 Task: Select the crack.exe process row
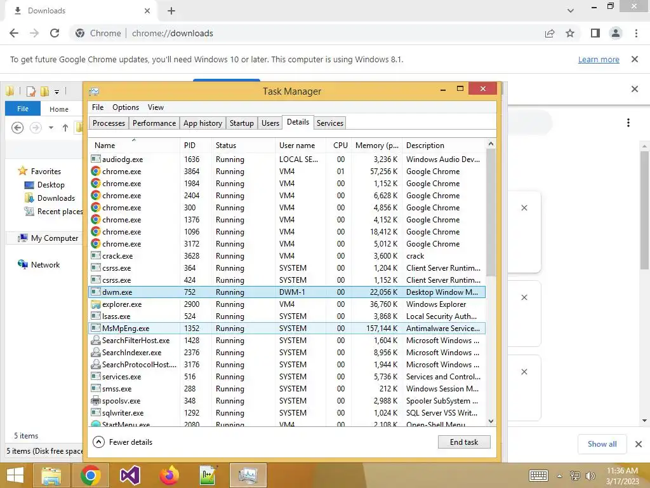pyautogui.click(x=287, y=256)
